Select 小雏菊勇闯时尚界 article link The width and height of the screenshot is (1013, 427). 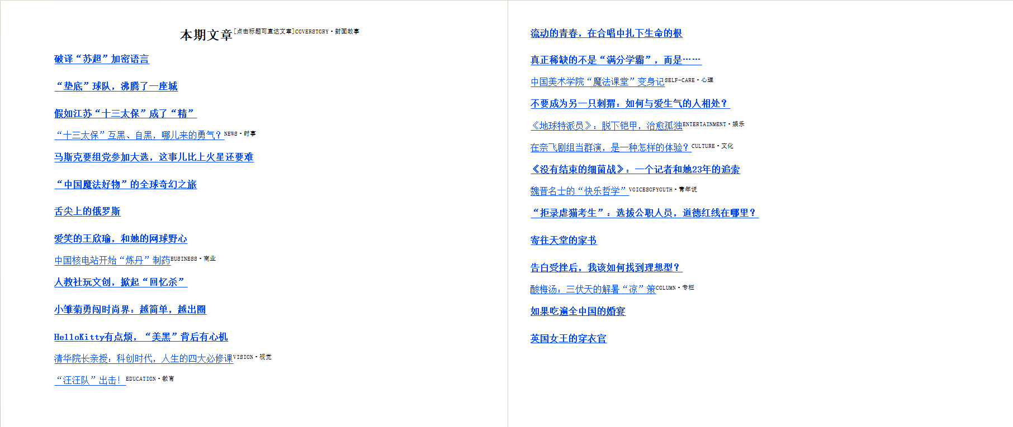(x=130, y=310)
